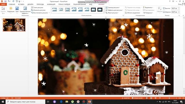Viewport: 185px width, 104px height.
Task: Click the Высота height field
Action: 175,8
